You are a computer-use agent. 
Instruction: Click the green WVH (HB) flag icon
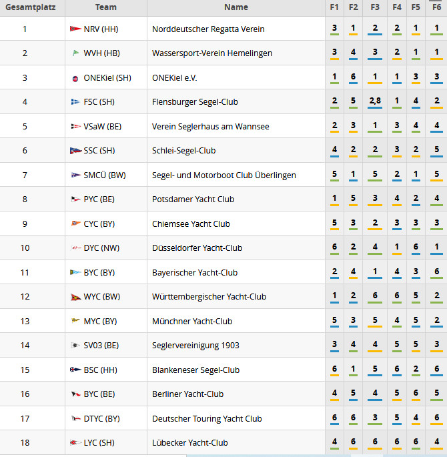(x=75, y=53)
